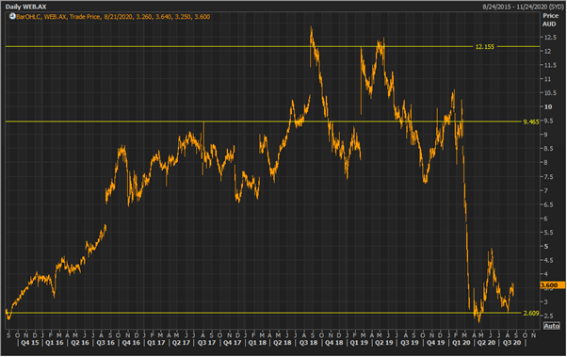Click the Q4 15 quarter label
The image size is (567, 357).
[x=29, y=343]
